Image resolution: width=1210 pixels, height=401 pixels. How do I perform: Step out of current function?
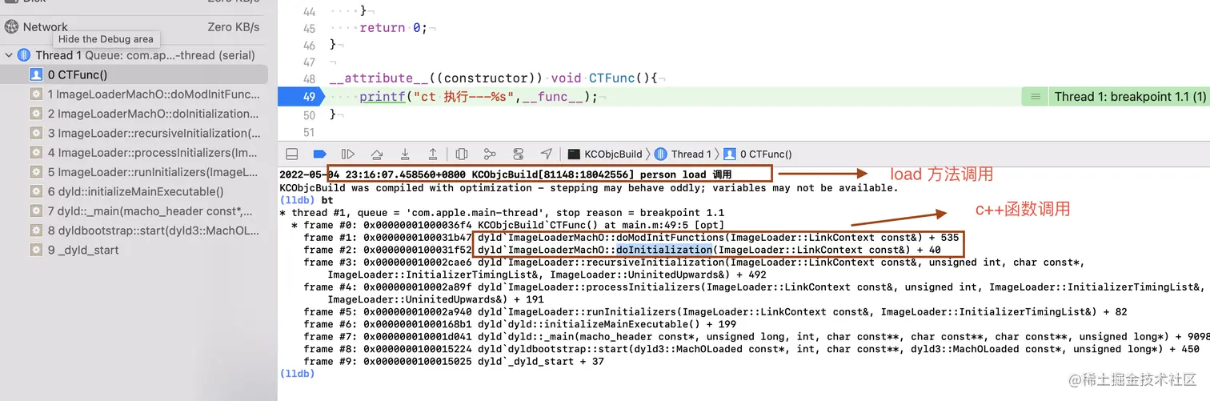click(x=433, y=154)
